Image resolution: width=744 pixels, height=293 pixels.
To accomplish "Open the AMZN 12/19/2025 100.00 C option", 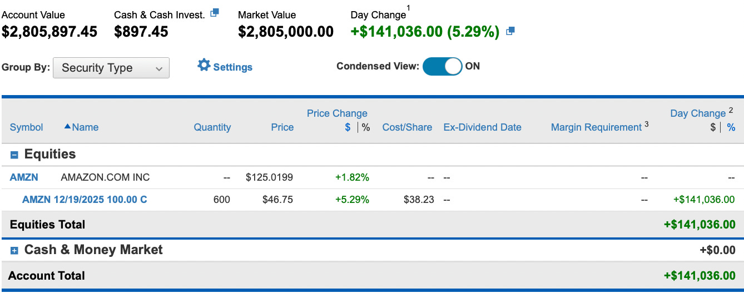I will tap(85, 199).
